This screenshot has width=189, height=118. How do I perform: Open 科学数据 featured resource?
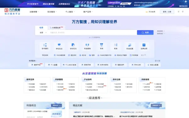(134, 55)
